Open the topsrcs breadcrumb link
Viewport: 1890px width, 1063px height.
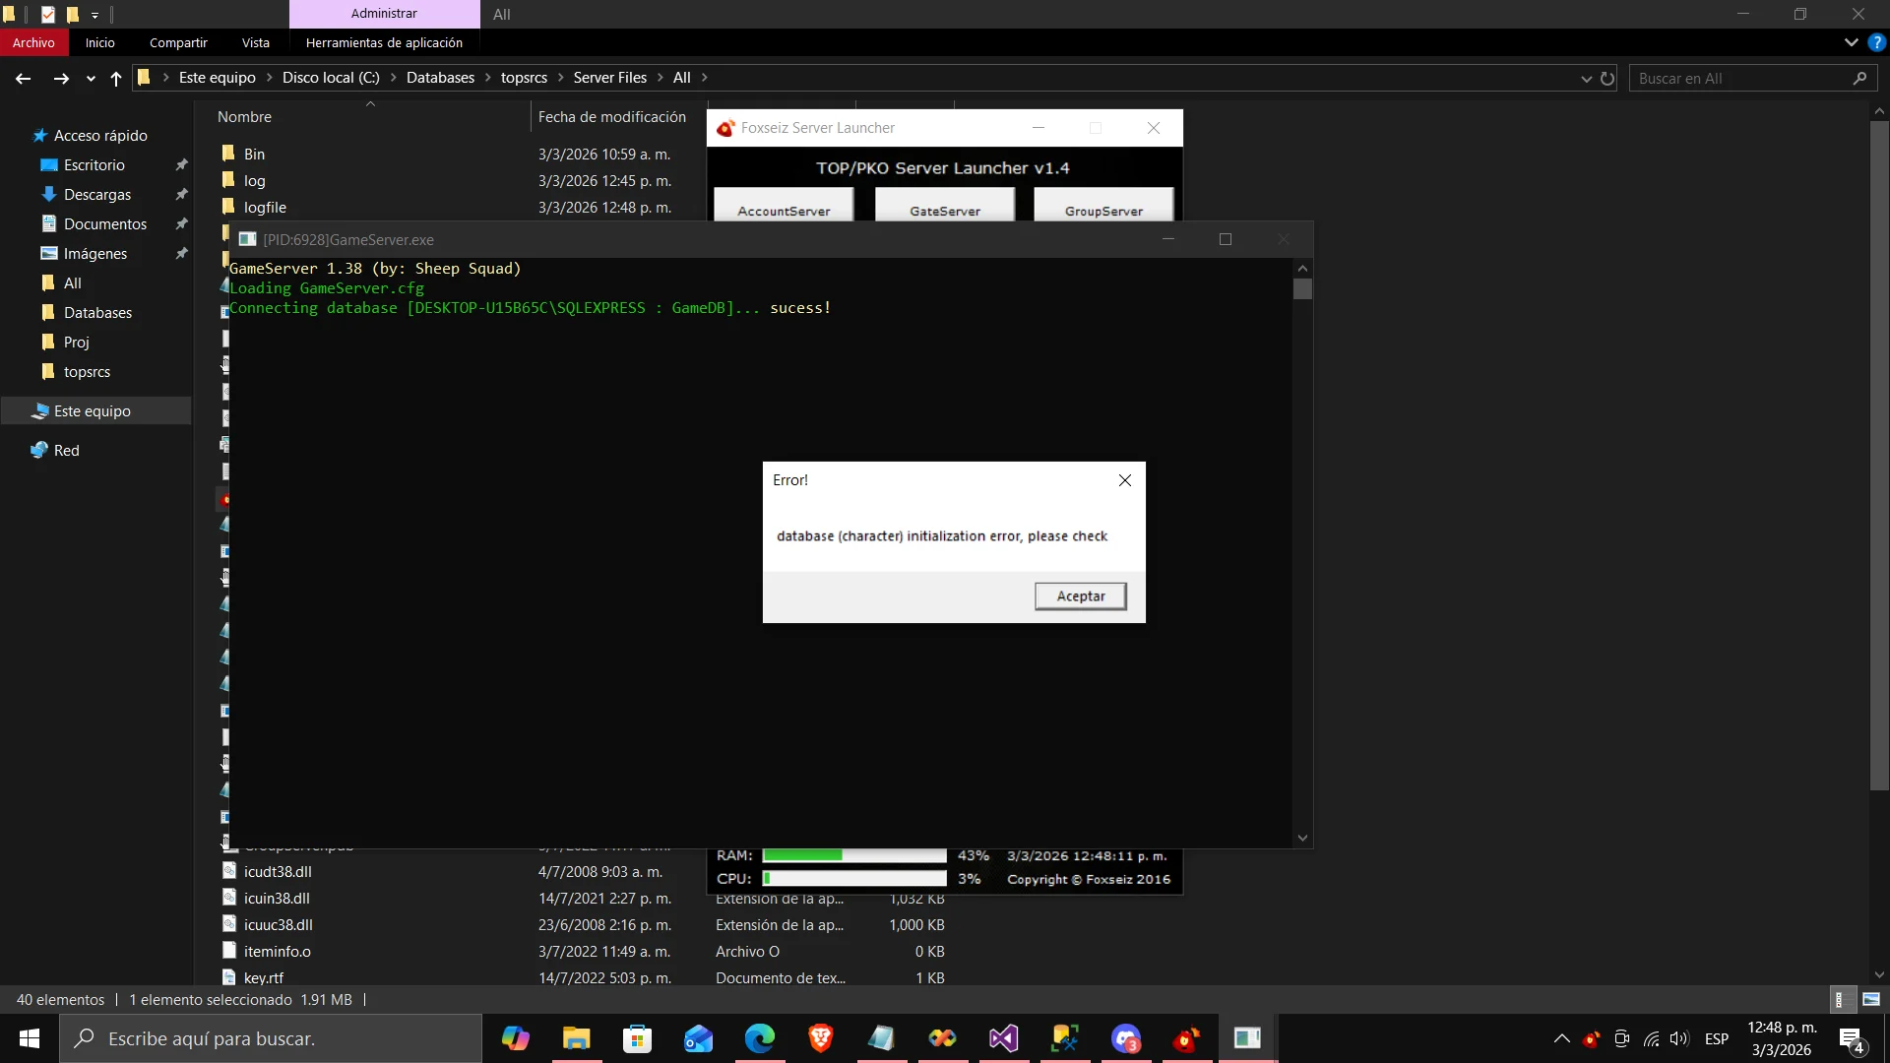(x=526, y=77)
